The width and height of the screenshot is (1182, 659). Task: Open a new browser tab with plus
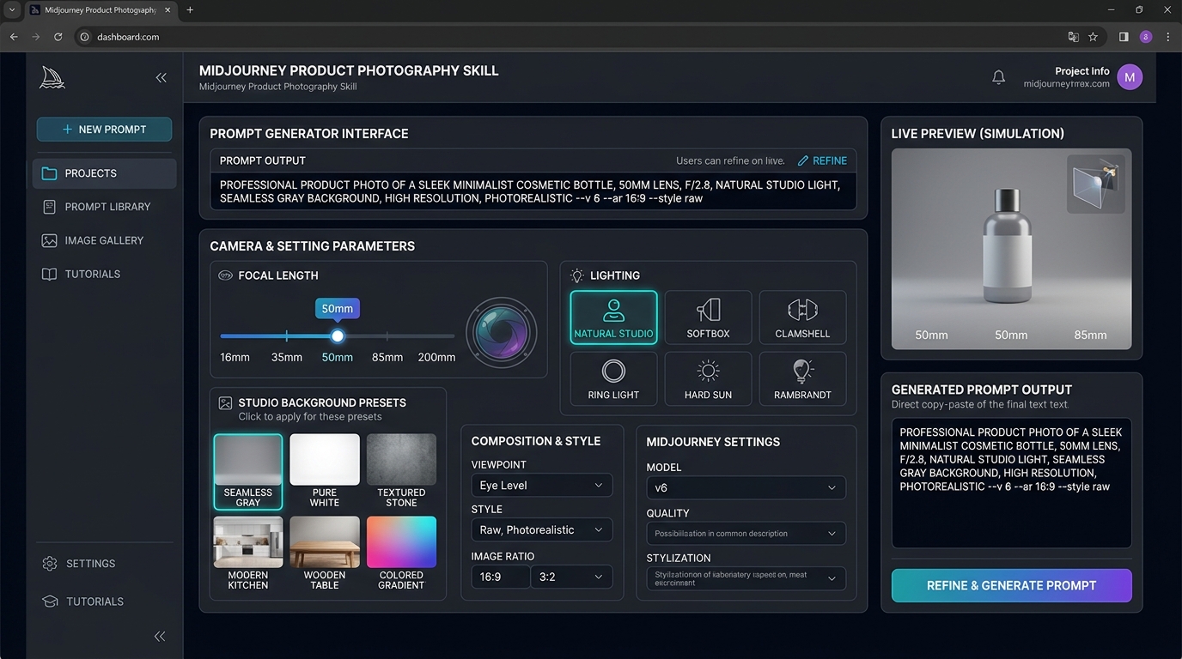tap(190, 10)
